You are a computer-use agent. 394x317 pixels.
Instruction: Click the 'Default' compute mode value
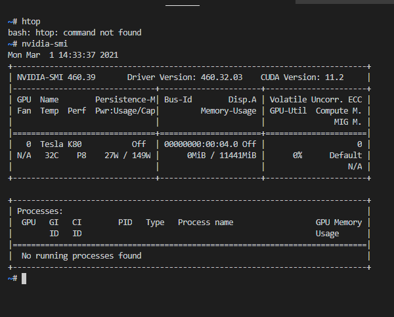click(x=346, y=156)
